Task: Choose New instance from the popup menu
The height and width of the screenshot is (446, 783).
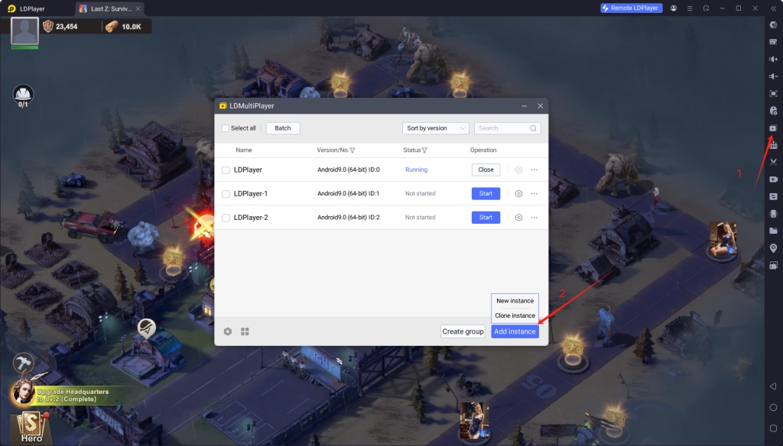Action: (x=515, y=301)
